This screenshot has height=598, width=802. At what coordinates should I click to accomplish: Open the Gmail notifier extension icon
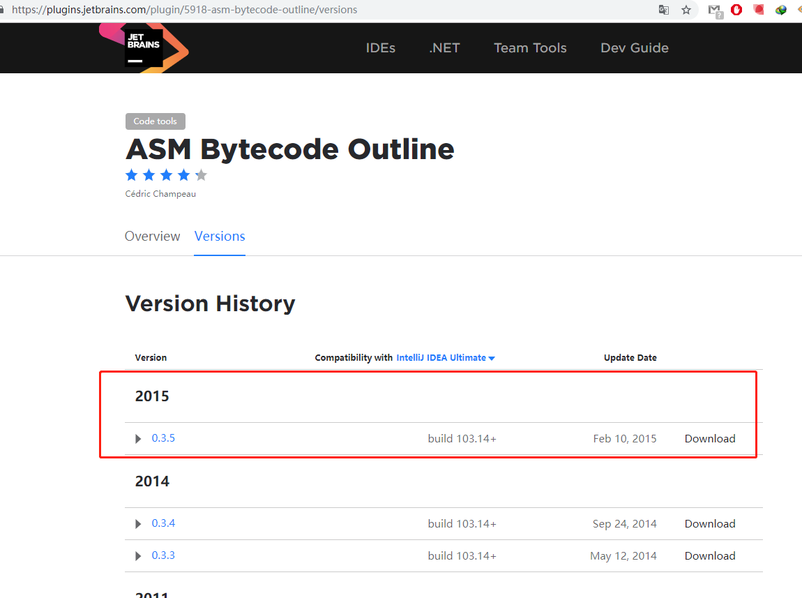[x=715, y=10]
